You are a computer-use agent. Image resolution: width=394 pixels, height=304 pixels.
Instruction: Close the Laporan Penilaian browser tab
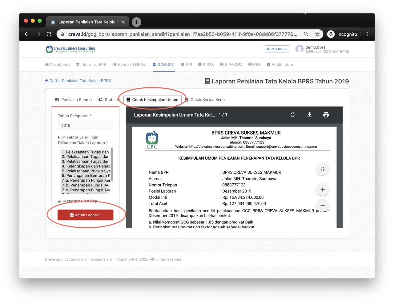pos(123,22)
